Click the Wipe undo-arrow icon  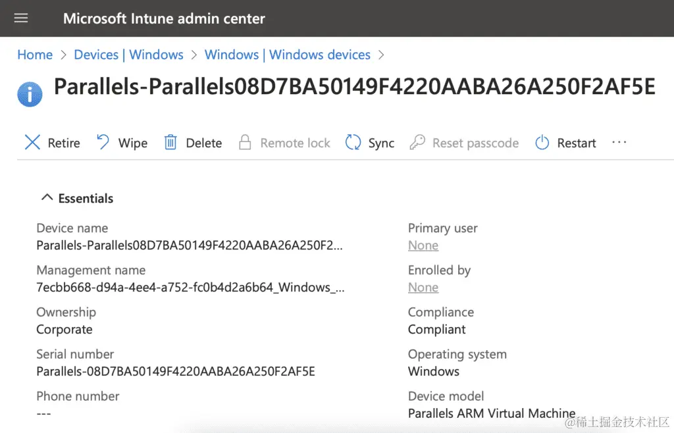tap(103, 142)
